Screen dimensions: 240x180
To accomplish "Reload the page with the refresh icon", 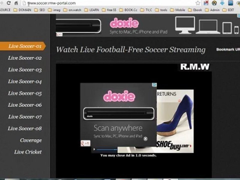I will [x=8, y=3].
